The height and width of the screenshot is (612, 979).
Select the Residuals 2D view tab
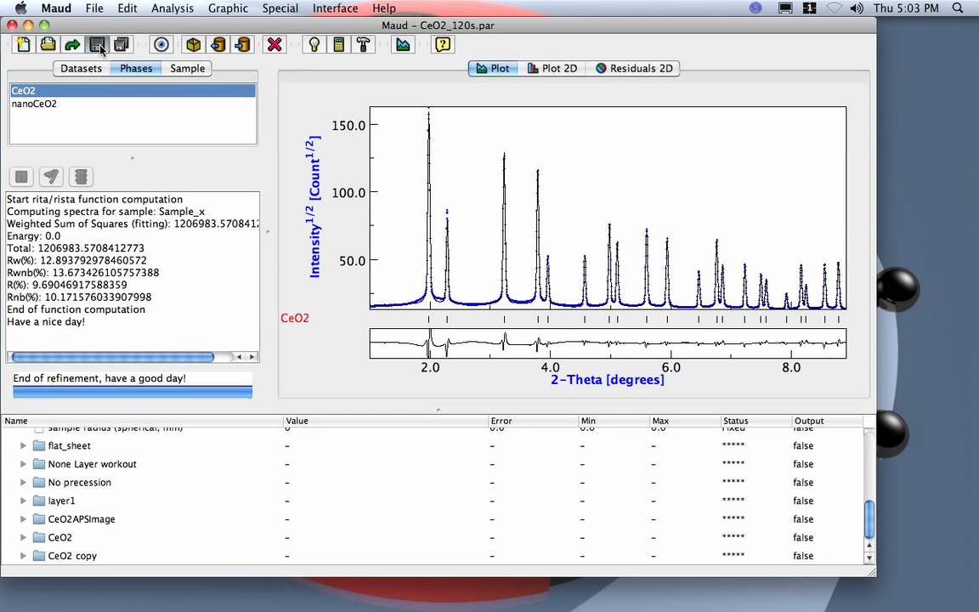[633, 68]
